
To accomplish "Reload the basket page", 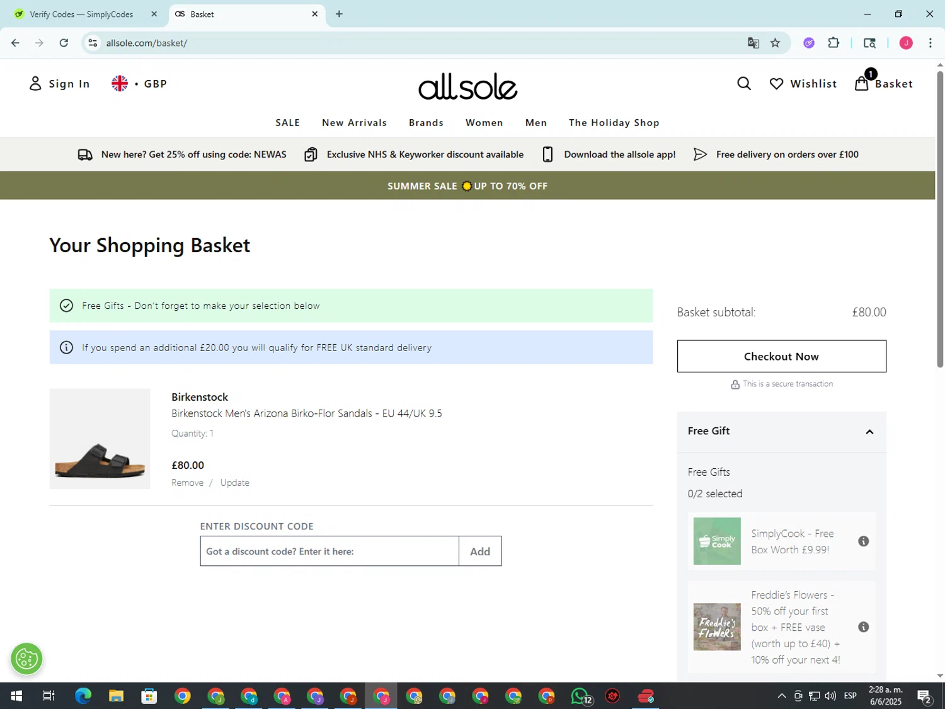I will 64,43.
